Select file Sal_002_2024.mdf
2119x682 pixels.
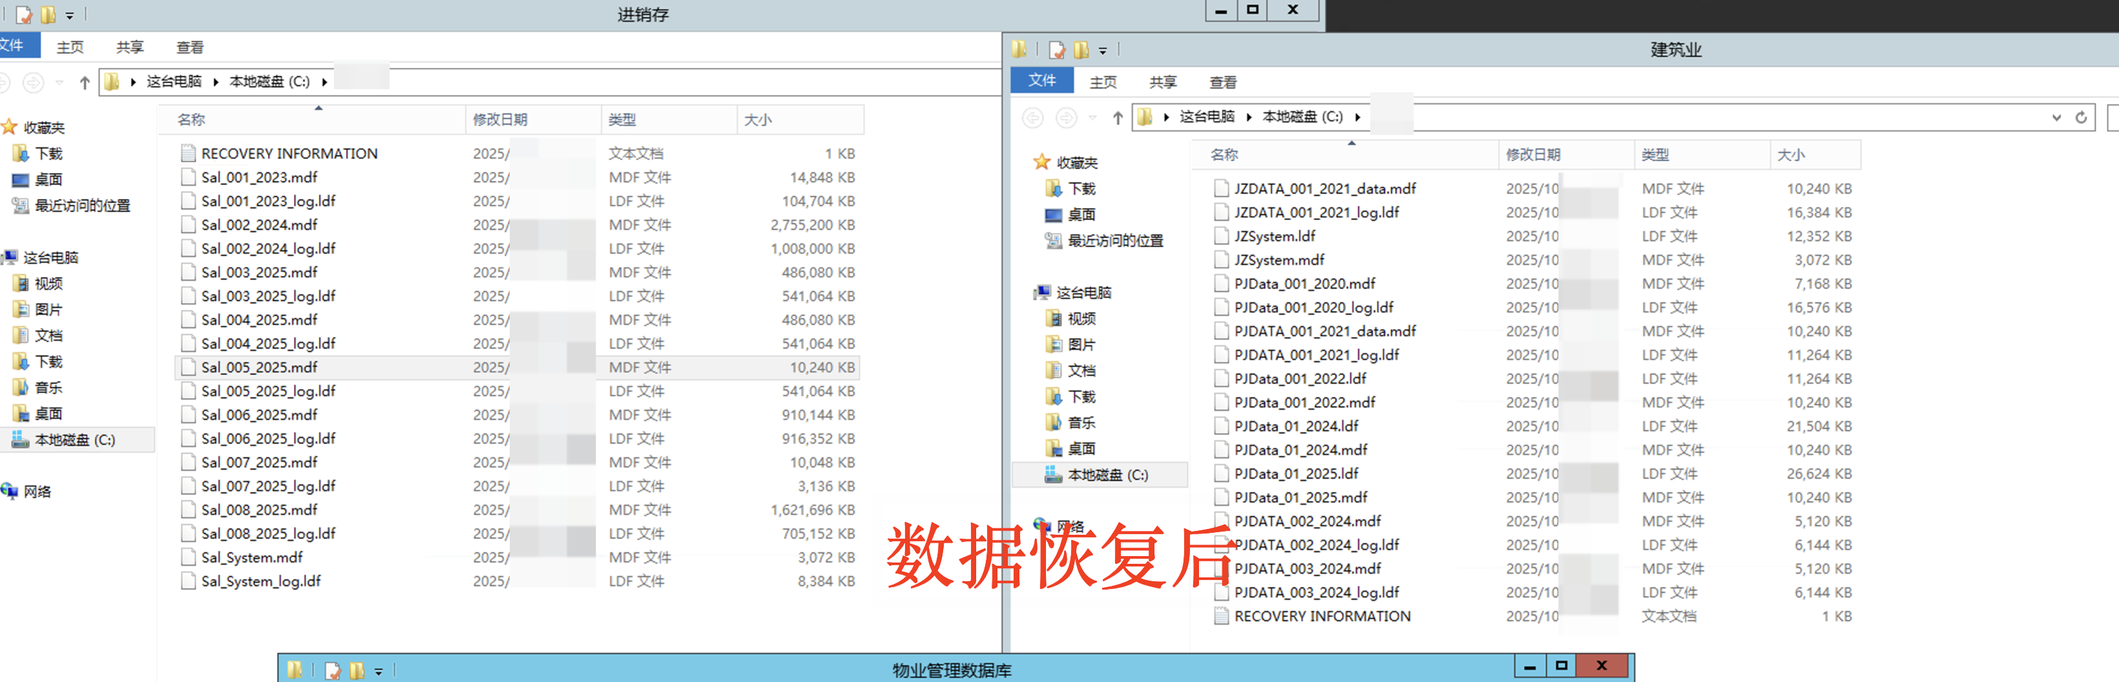(x=259, y=225)
